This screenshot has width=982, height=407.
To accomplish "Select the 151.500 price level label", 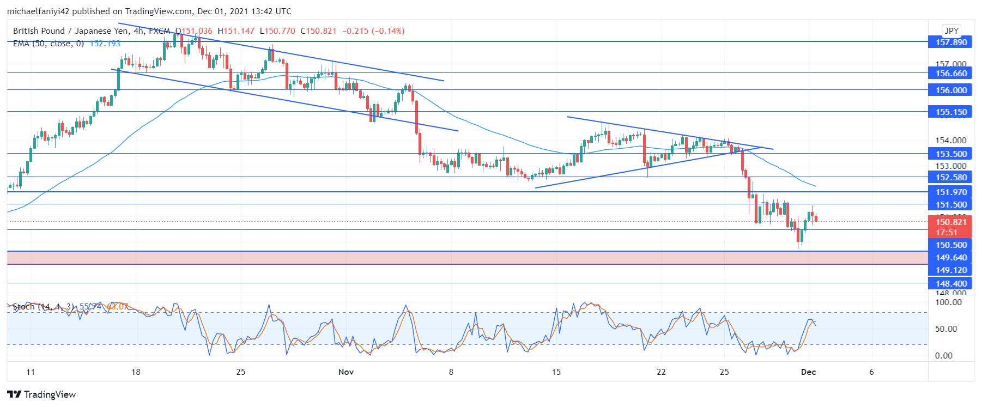I will [x=950, y=204].
